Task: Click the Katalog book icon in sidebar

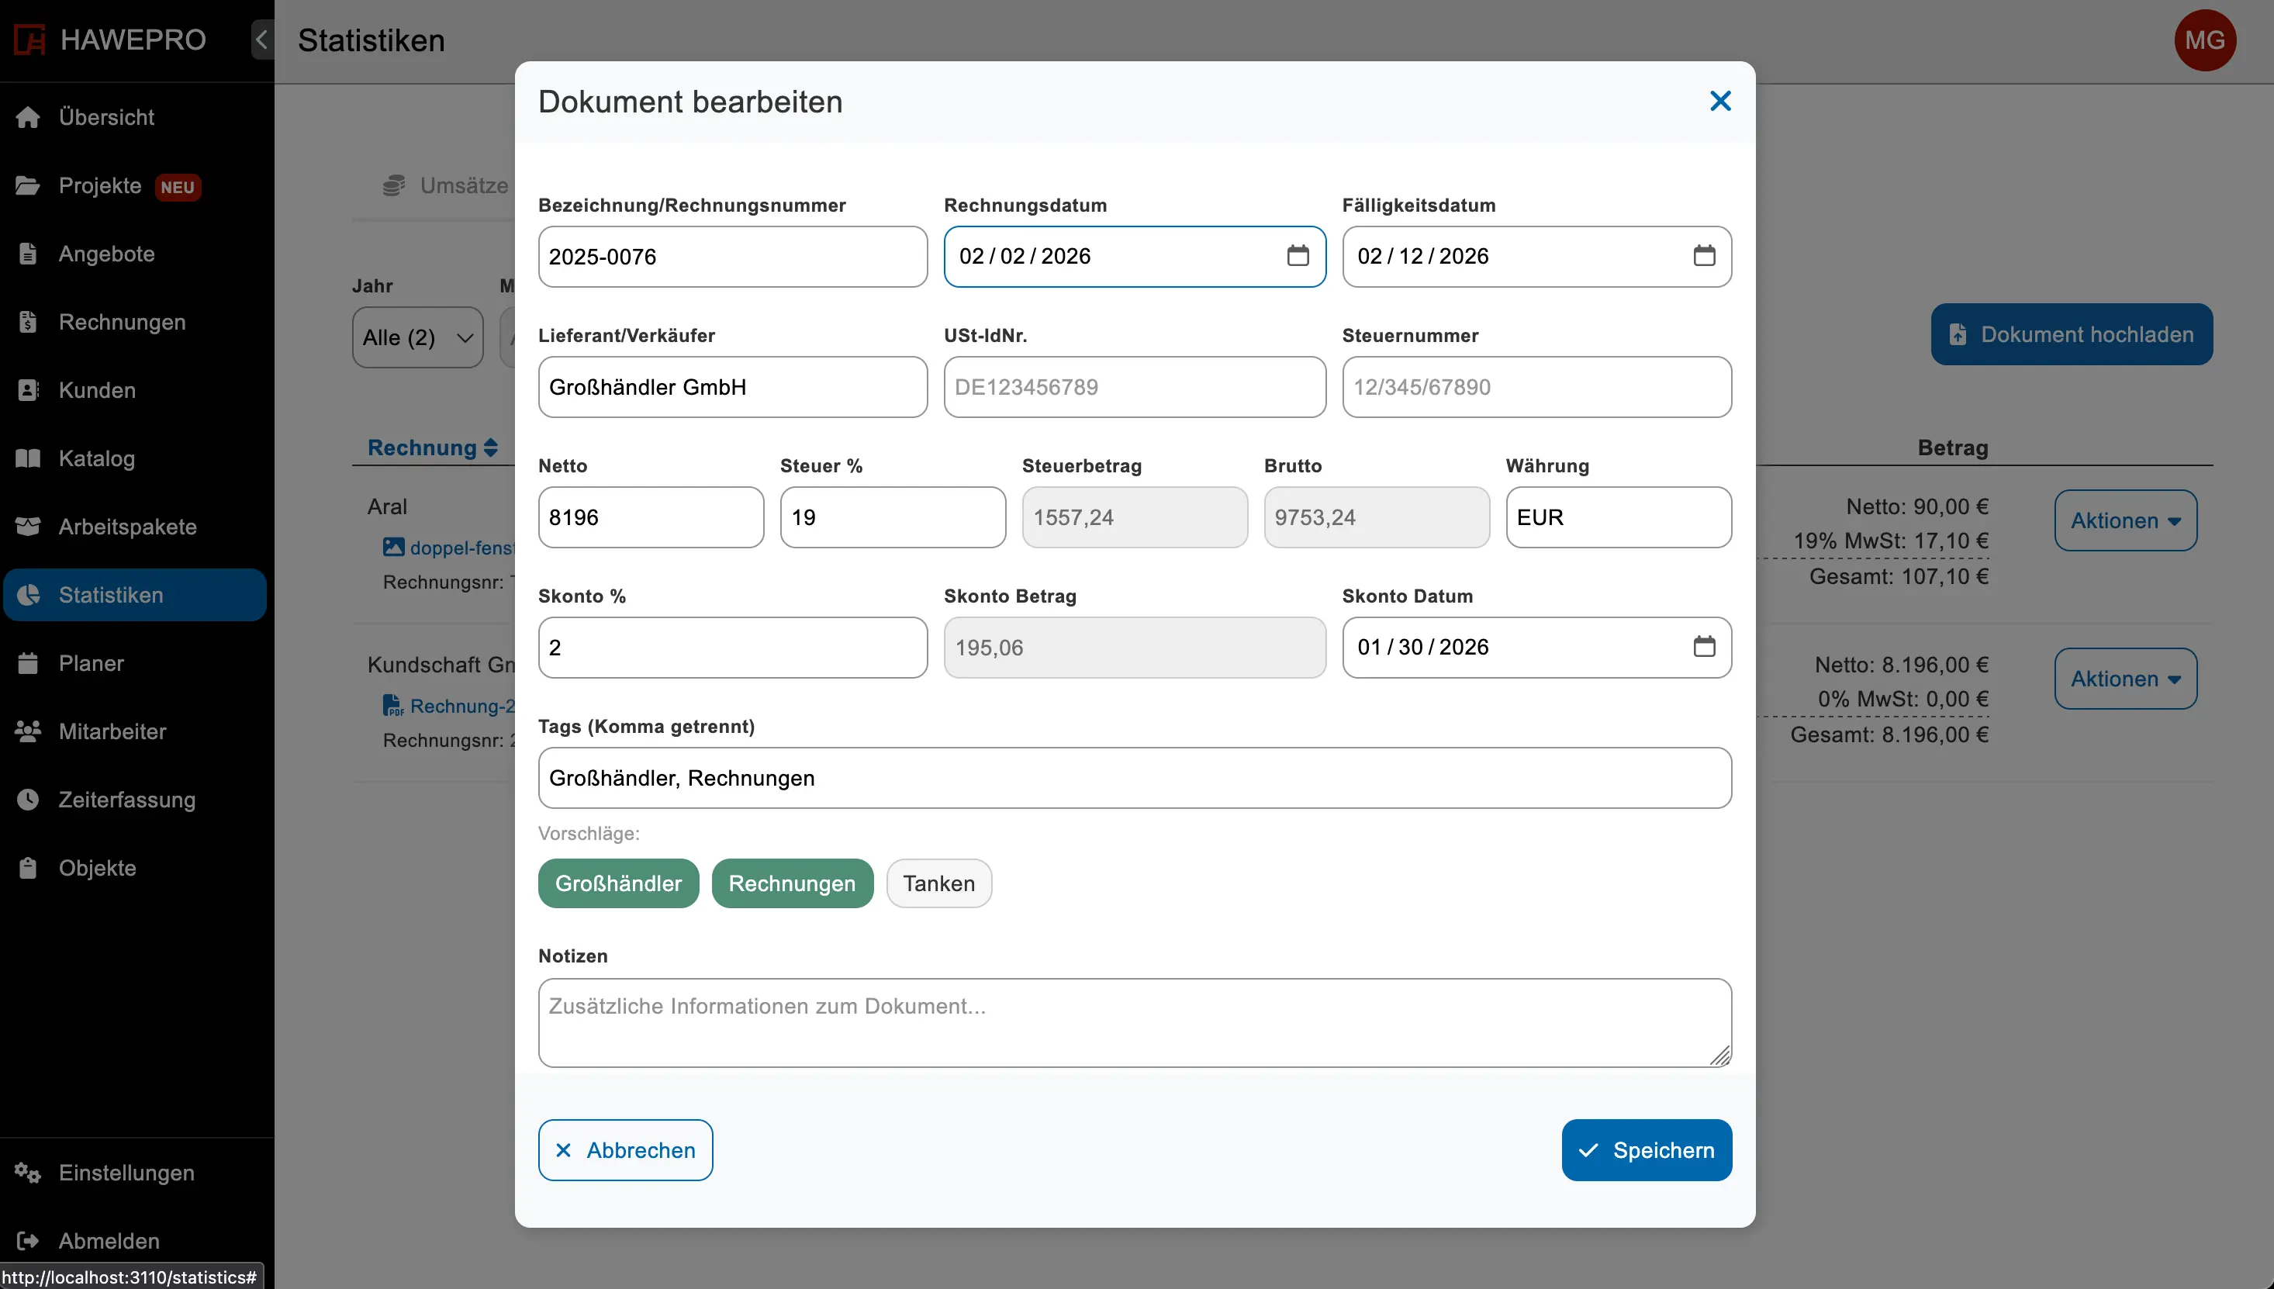Action: pyautogui.click(x=29, y=458)
